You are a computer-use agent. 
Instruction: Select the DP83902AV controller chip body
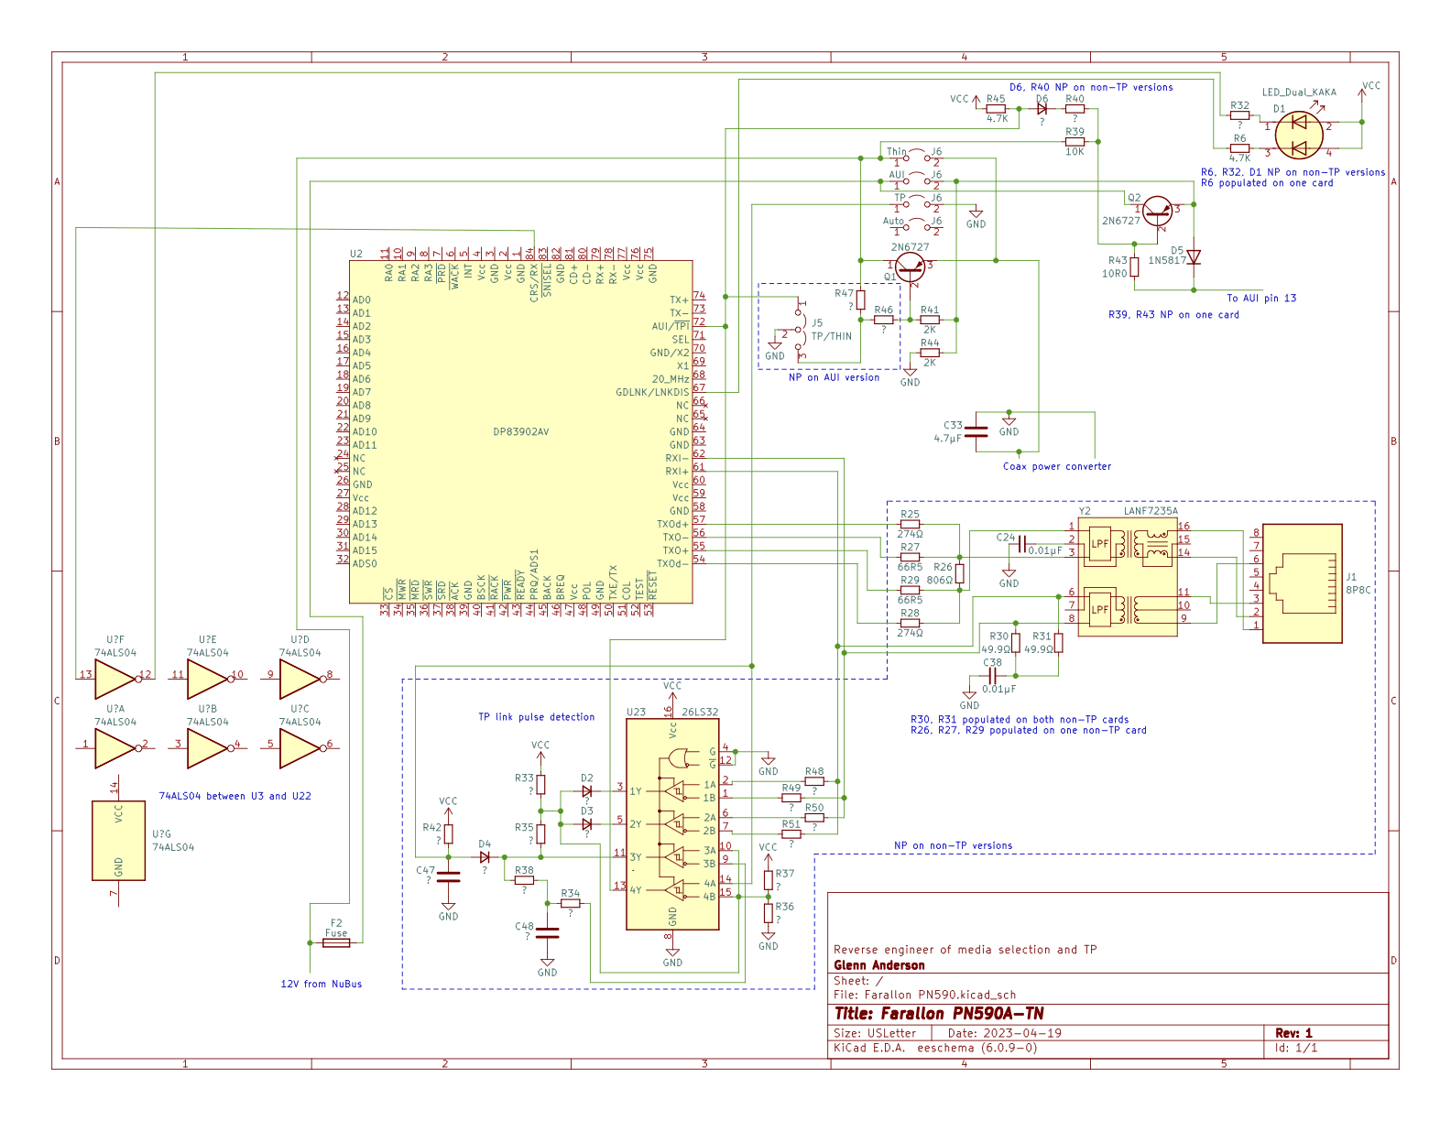(520, 431)
